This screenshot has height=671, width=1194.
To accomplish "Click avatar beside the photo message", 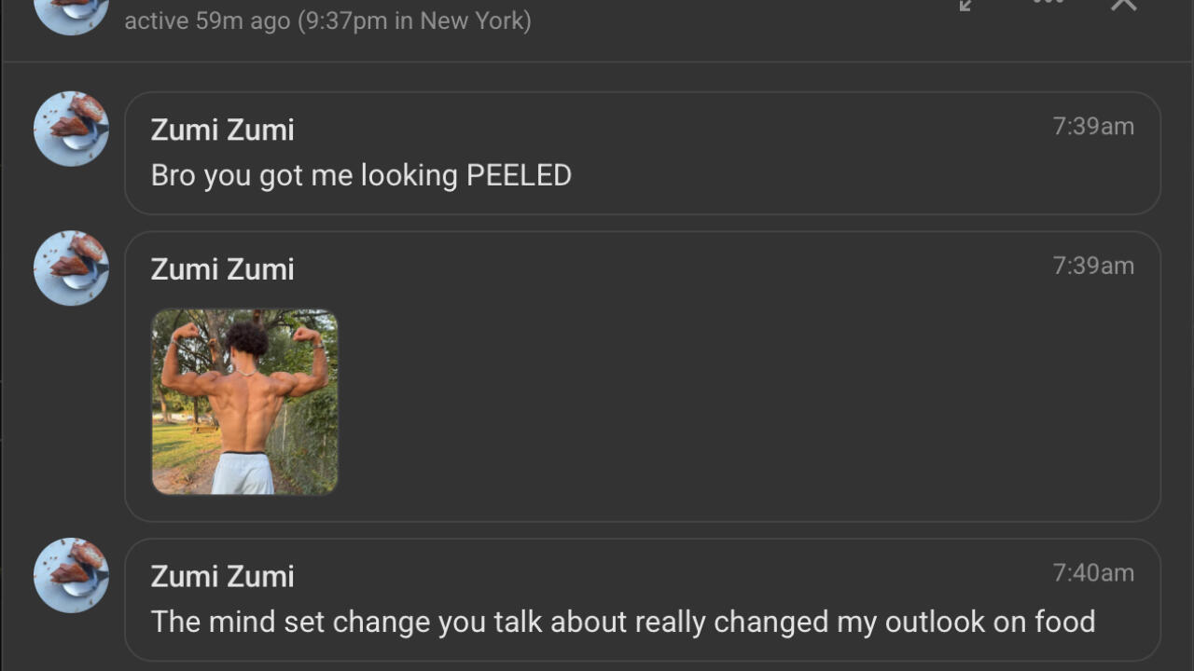I will (71, 268).
